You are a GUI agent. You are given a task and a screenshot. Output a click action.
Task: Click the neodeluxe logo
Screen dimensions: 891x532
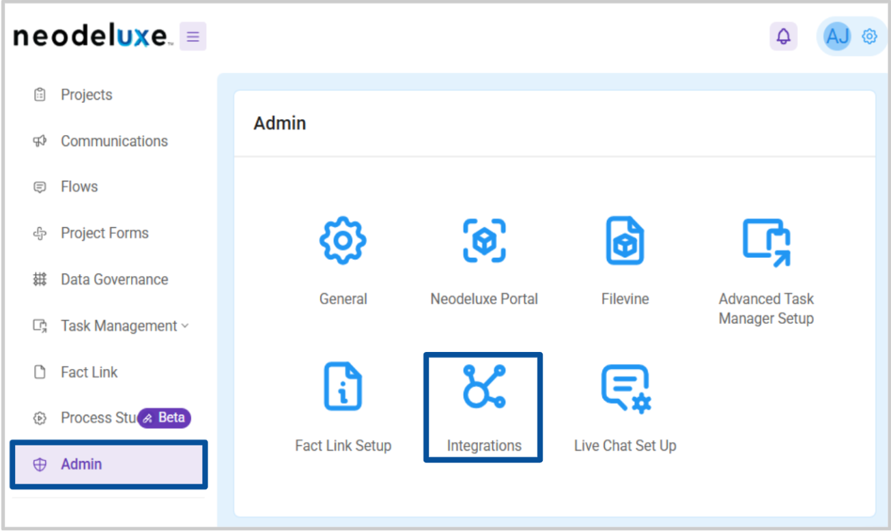pyautogui.click(x=91, y=35)
